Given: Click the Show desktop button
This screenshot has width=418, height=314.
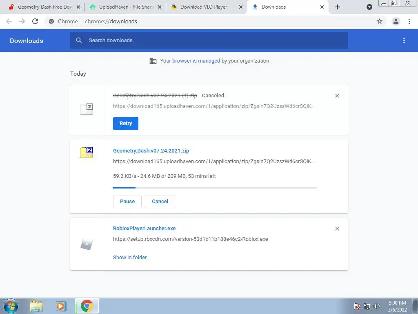Looking at the screenshot, I should pyautogui.click(x=415, y=306).
